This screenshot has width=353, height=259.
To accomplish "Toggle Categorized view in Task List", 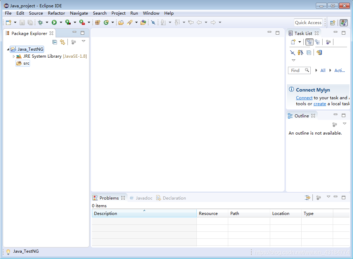I will tap(309, 42).
